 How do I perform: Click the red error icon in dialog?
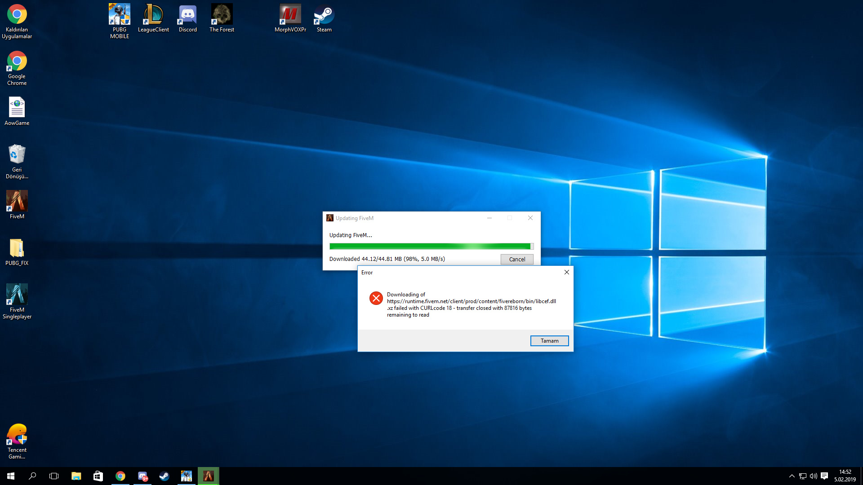point(376,298)
